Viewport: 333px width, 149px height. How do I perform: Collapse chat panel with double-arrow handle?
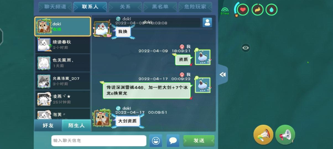tap(223, 74)
